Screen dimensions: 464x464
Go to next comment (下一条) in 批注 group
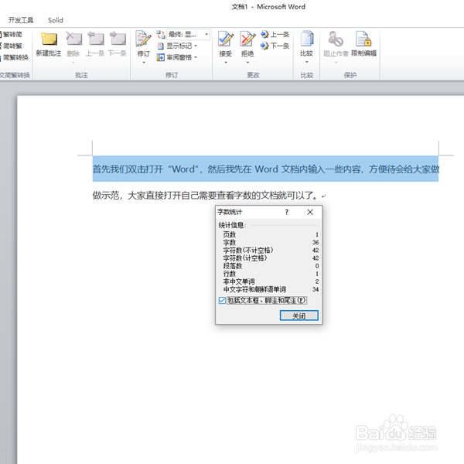tap(118, 39)
